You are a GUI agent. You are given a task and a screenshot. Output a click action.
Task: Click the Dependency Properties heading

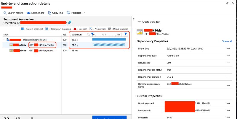(152, 41)
